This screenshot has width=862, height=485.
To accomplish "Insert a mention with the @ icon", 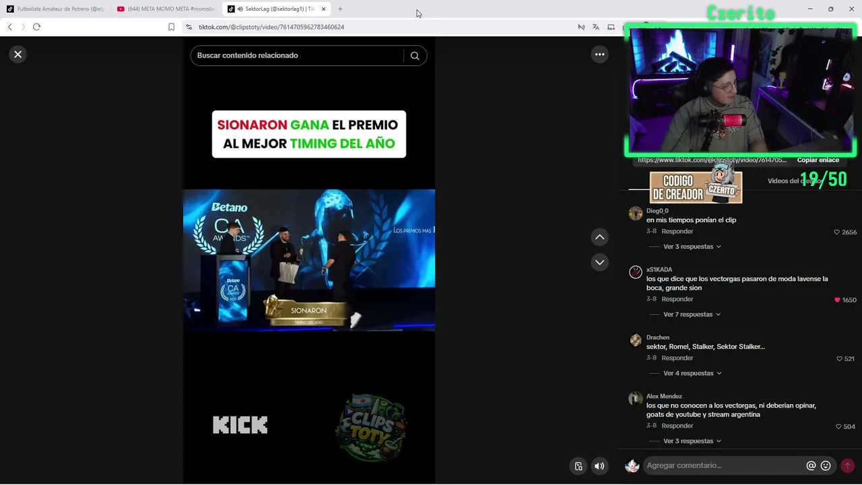I will [x=811, y=465].
